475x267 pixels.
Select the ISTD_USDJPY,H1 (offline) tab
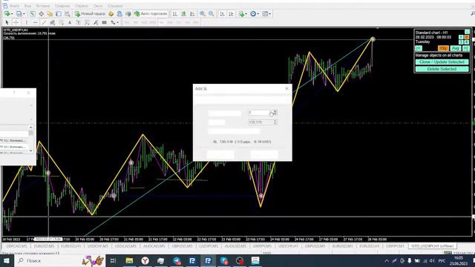[x=432, y=246]
